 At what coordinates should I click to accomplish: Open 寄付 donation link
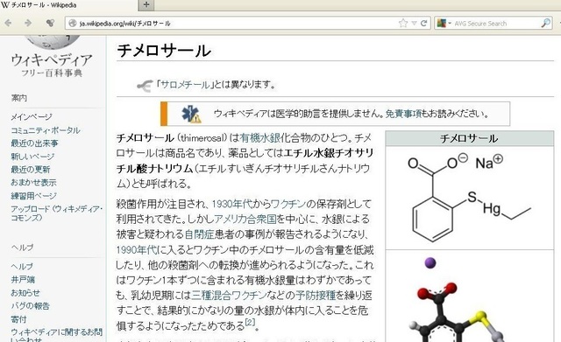tap(18, 319)
